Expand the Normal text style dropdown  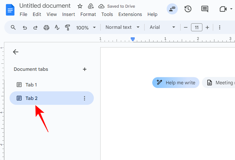point(122,27)
